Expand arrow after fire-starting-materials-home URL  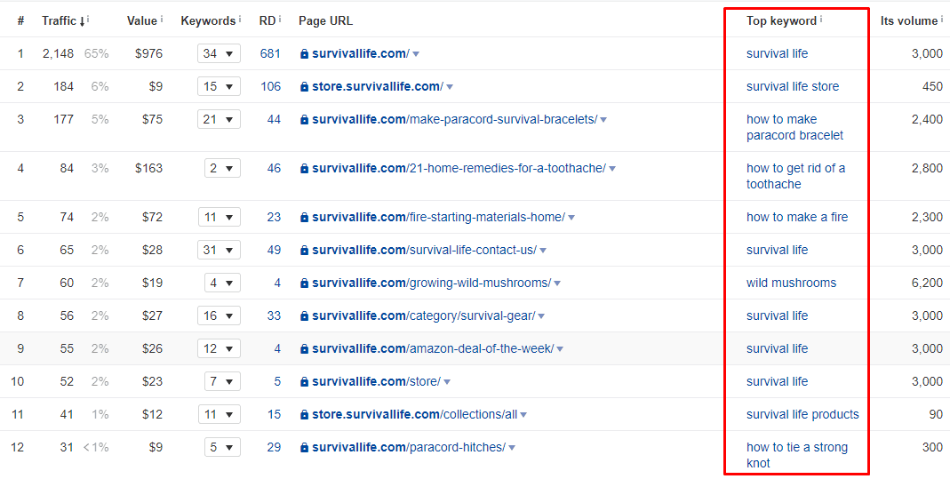(x=571, y=218)
